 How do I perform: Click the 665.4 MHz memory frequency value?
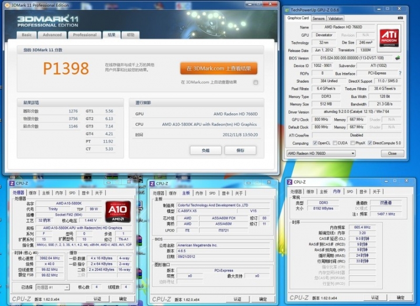362,227
